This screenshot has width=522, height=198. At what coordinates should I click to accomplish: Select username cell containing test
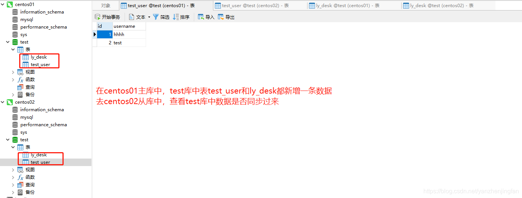pos(129,43)
